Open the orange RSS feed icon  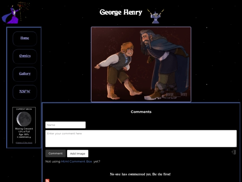point(48,181)
